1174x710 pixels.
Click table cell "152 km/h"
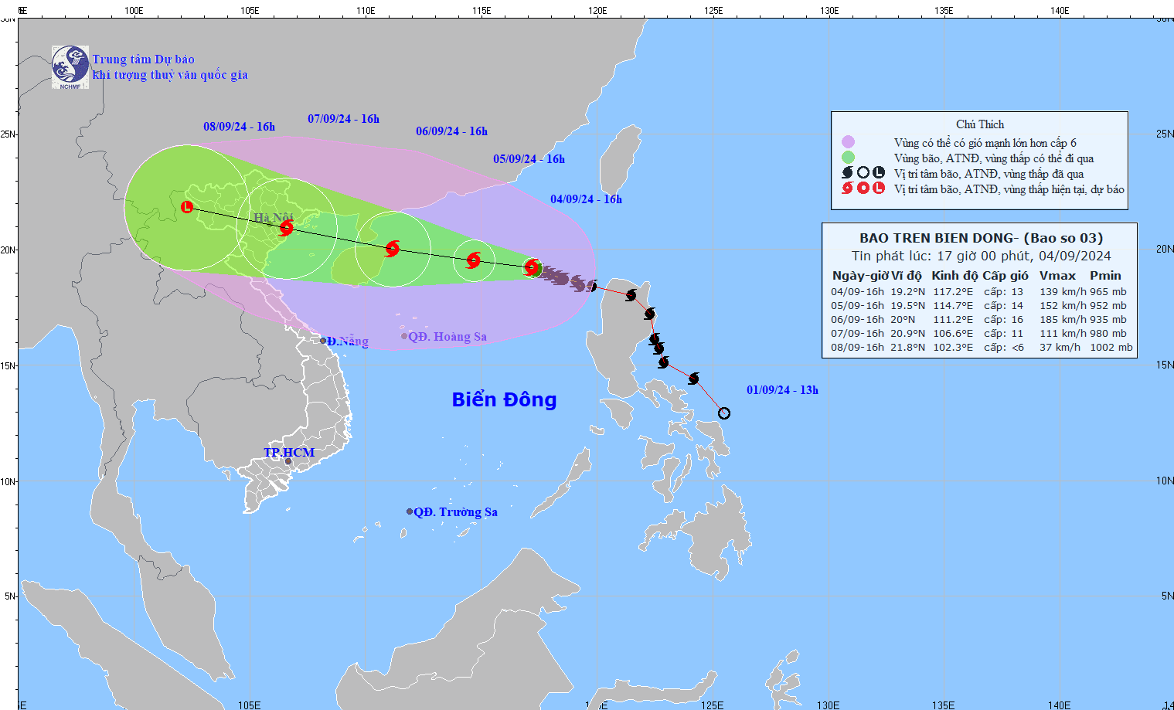[x=1063, y=306]
